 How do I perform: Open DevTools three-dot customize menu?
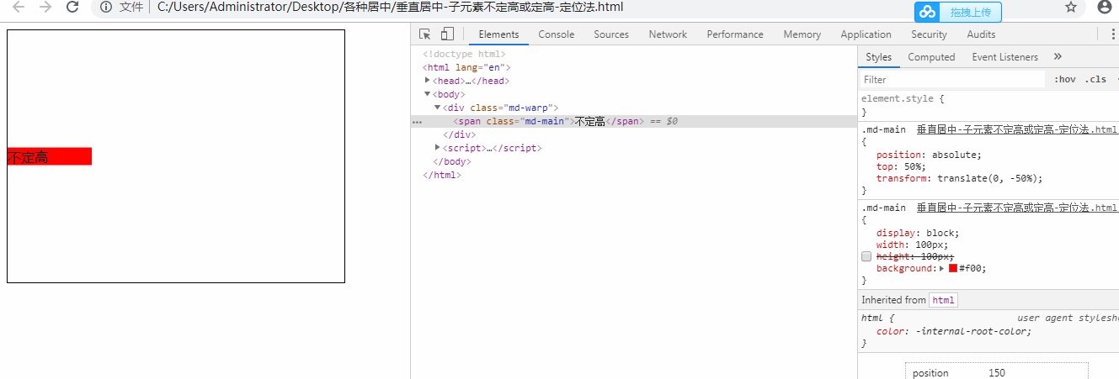1112,34
